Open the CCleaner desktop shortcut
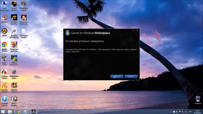Screen dimensions: 203x114 [x=4, y=19]
